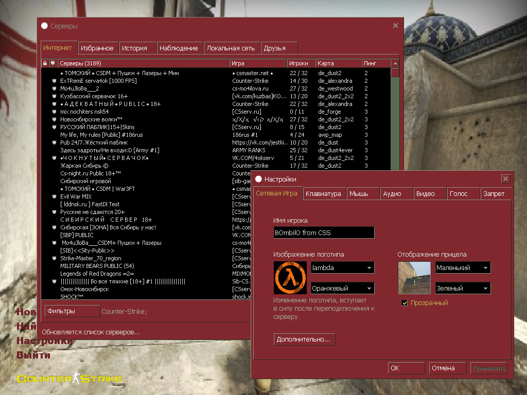
Task: Select the Legends of Red Dragons =2= server
Action: pos(146,274)
